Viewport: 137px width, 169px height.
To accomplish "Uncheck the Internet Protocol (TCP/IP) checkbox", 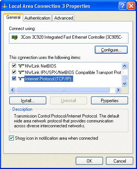I will pyautogui.click(x=14, y=78).
